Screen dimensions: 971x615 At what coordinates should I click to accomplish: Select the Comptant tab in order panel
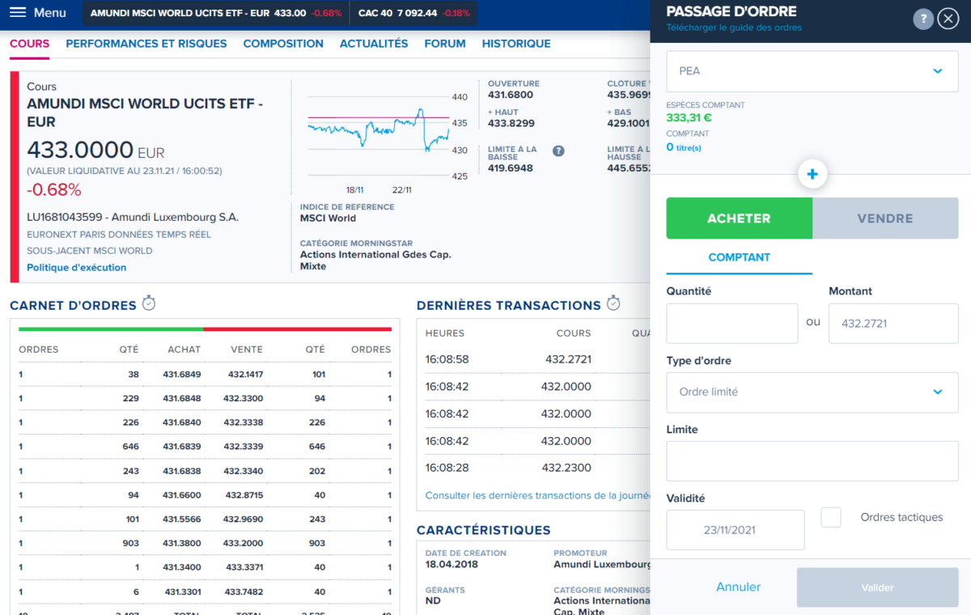(740, 257)
